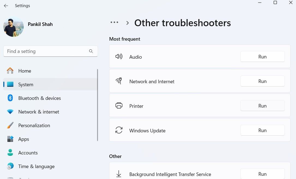Image resolution: width=296 pixels, height=179 pixels.
Task: Click the Find a setting search box
Action: (46, 51)
